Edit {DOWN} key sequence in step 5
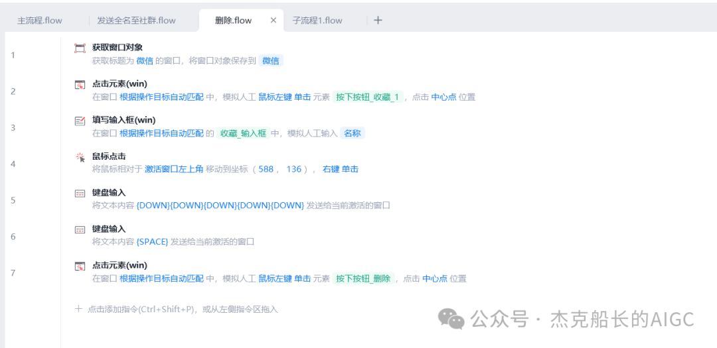The width and height of the screenshot is (717, 348). (x=220, y=205)
